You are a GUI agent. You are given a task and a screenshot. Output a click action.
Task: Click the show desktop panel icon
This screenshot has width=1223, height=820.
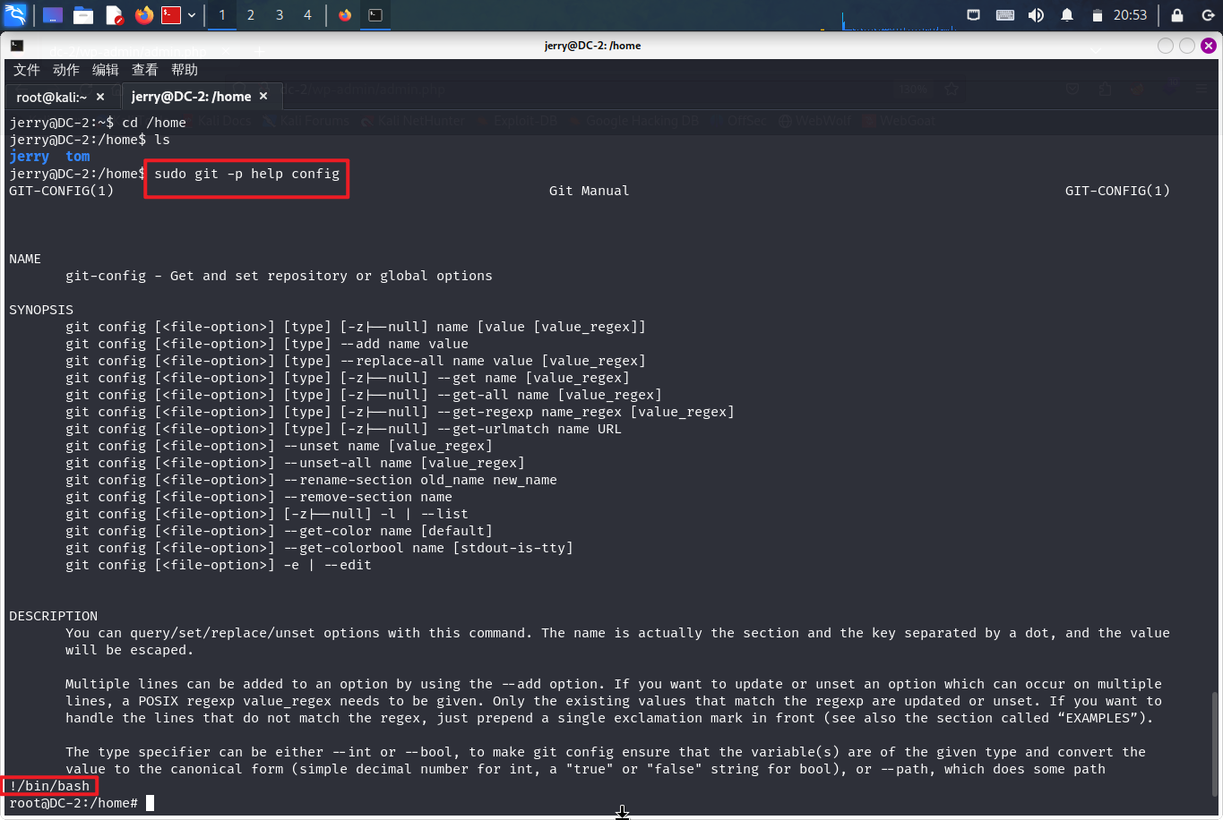(53, 15)
